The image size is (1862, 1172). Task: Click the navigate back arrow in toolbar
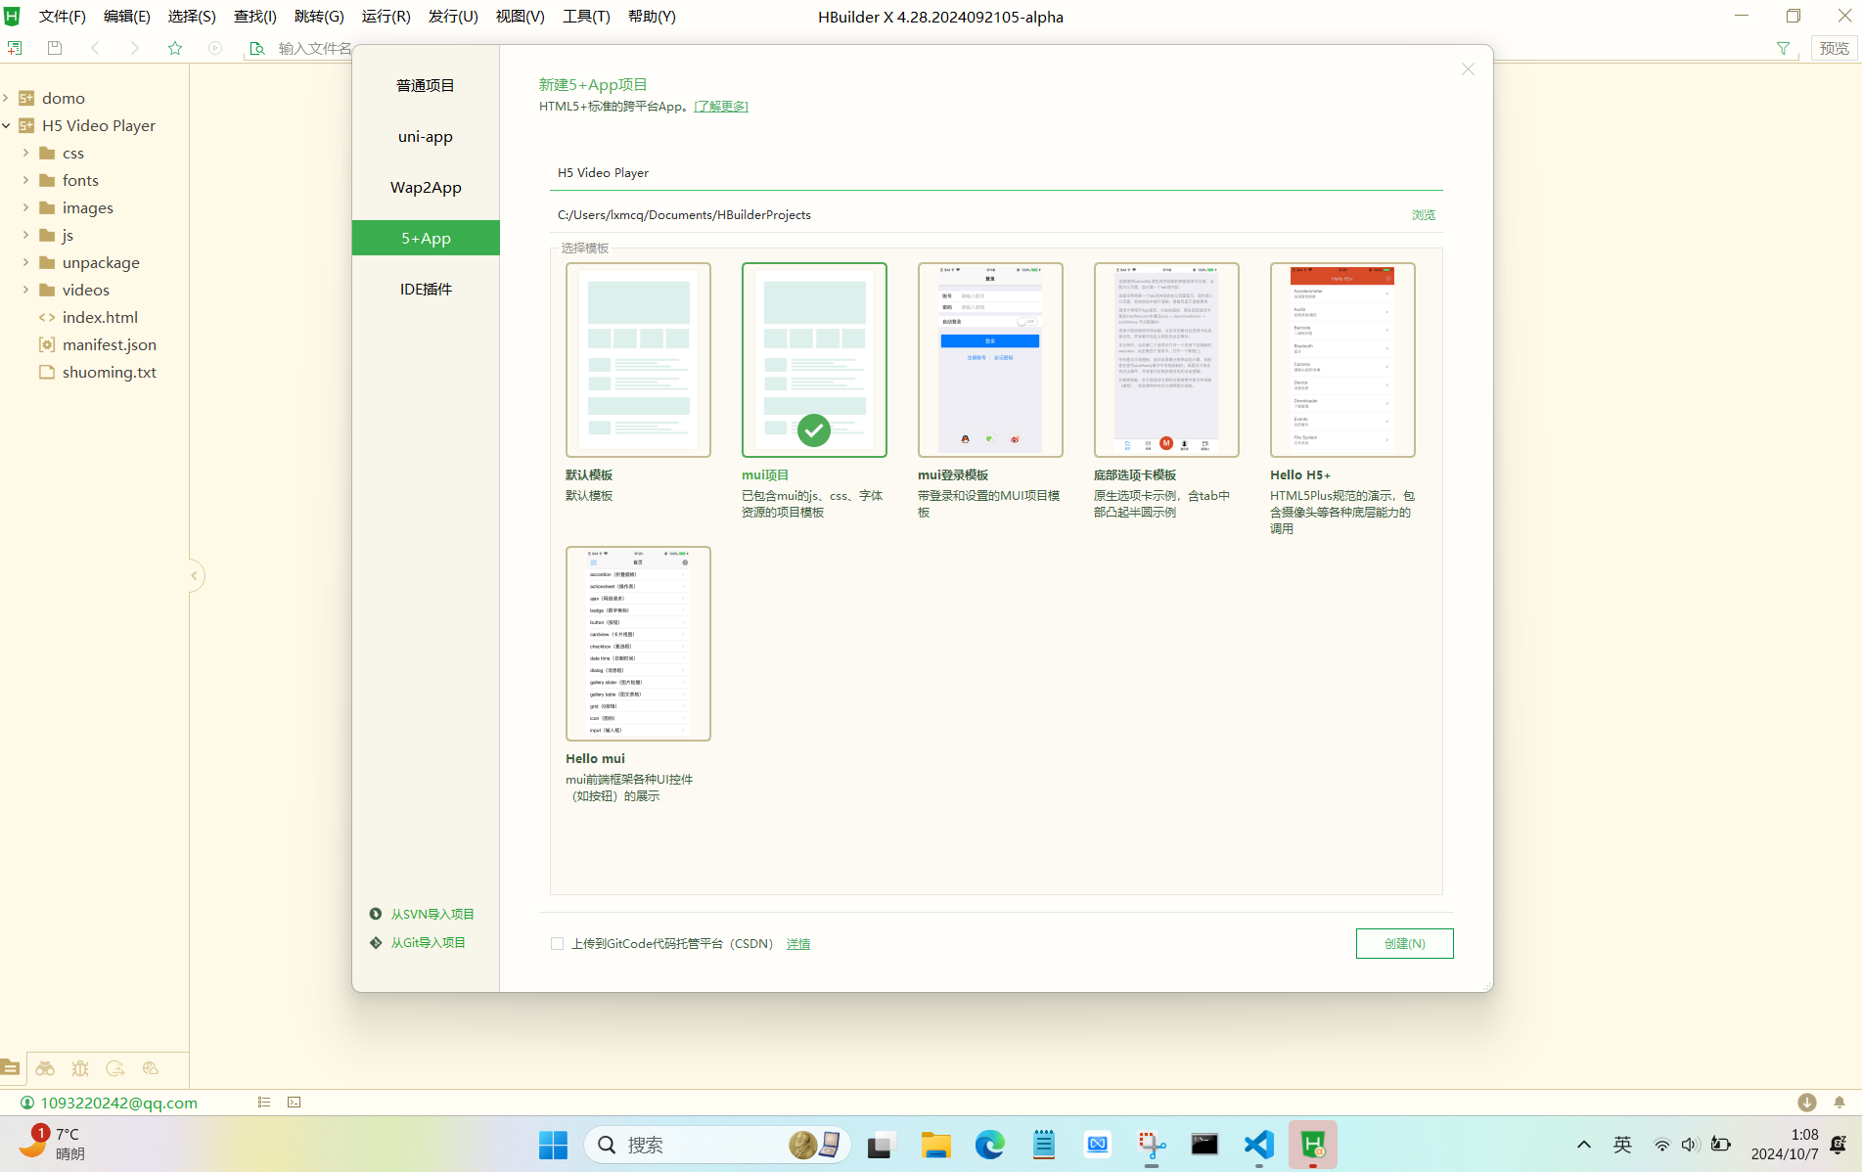[95, 48]
